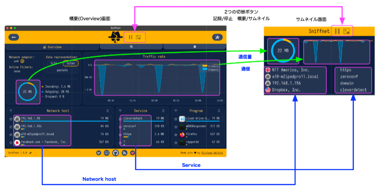Click the info icon next to adapter en0
The image size is (380, 191).
(x=22, y=62)
